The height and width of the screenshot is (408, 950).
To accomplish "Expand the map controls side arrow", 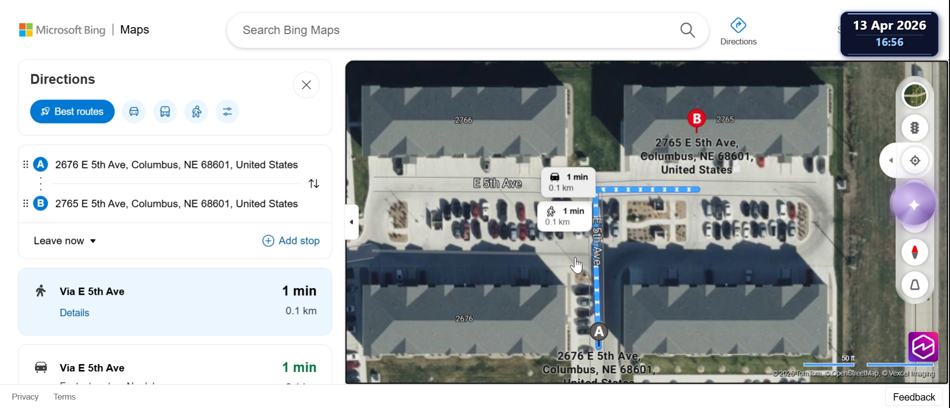I will tap(891, 161).
